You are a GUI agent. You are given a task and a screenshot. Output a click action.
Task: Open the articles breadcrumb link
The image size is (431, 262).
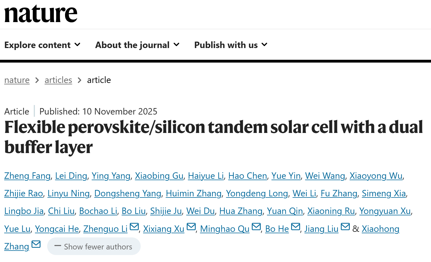(x=58, y=80)
